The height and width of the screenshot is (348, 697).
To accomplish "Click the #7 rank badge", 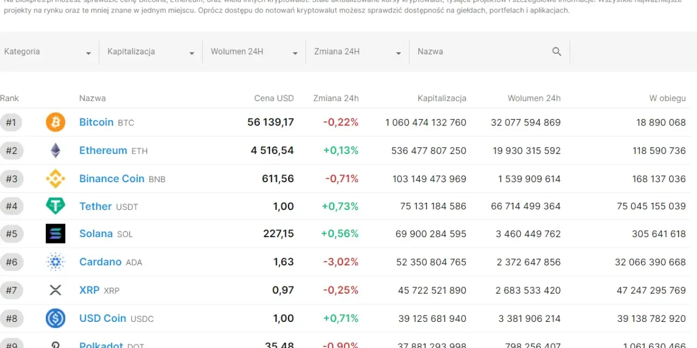I will point(11,290).
